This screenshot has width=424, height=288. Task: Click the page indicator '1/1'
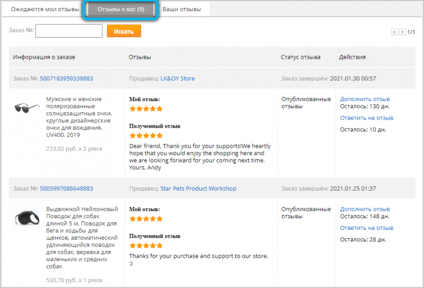click(x=411, y=32)
